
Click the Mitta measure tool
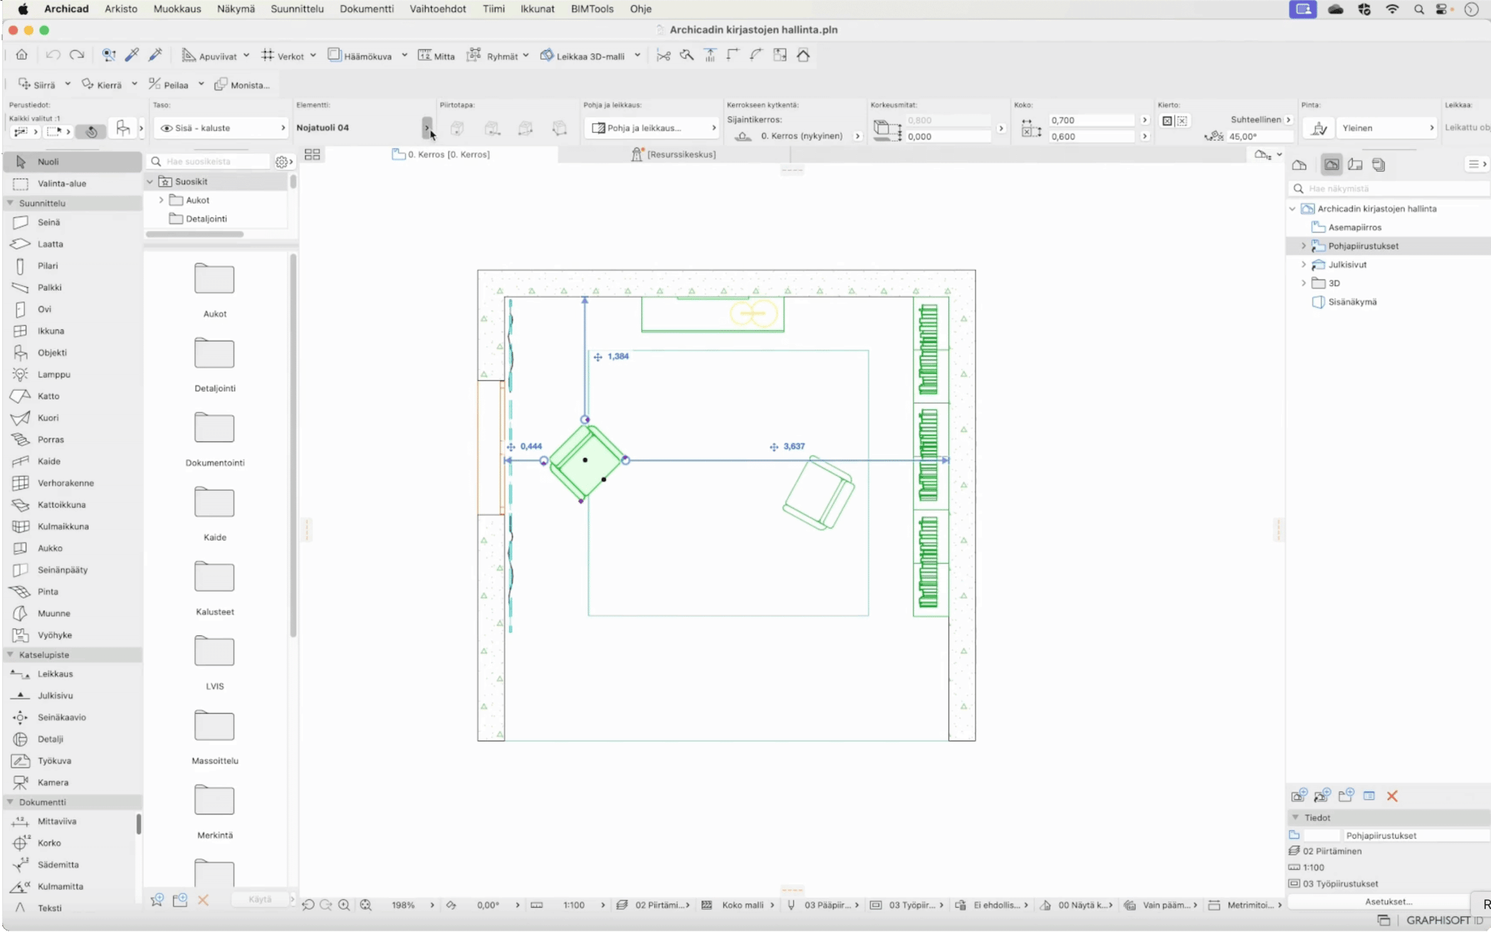click(x=436, y=55)
